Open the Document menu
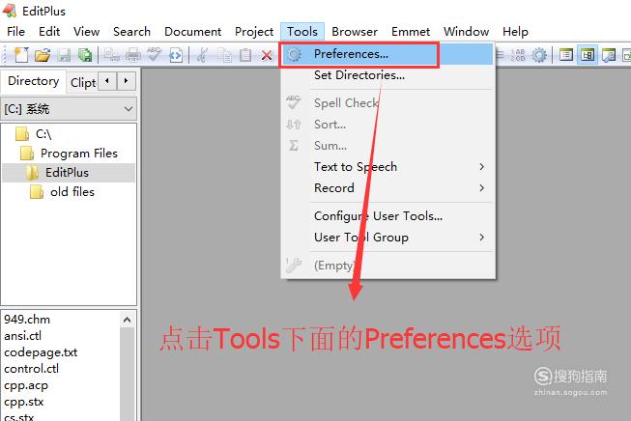The image size is (631, 421). coord(192,31)
